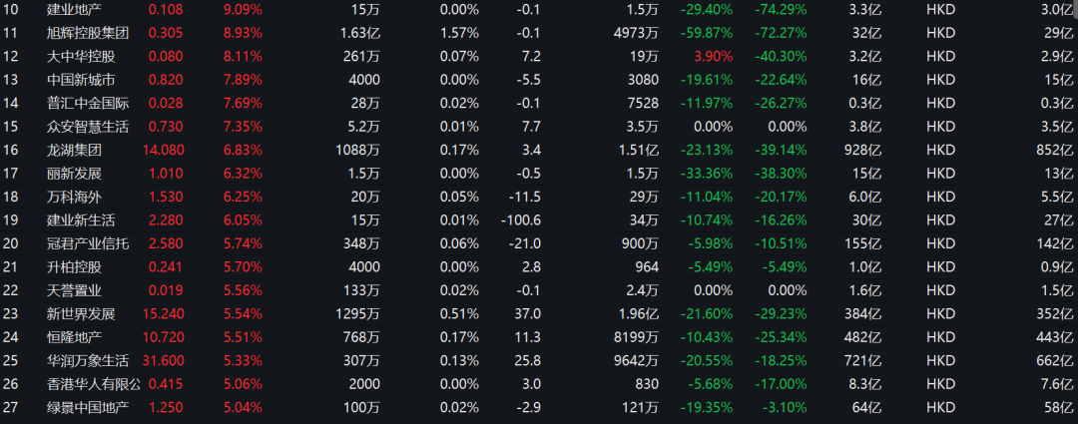
Task: Click volume 1295万 of 新世界发展
Action: (358, 313)
